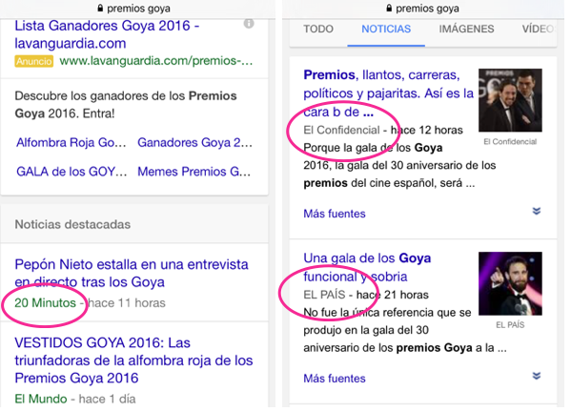
Task: Open Premios, llantos, carreras article link
Action: pos(388,93)
